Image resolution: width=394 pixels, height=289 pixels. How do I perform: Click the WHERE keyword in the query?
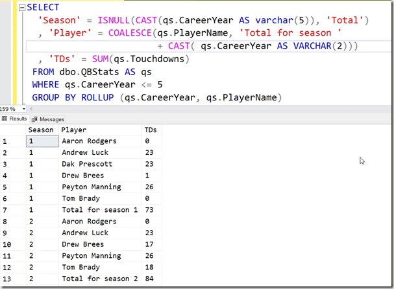click(x=45, y=85)
